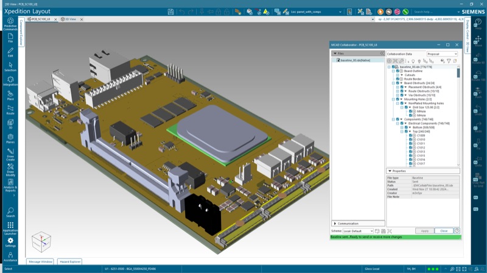Screen dimensions: 487x273
Task: Open Settings in the left sidebar
Action: (x=10, y=242)
